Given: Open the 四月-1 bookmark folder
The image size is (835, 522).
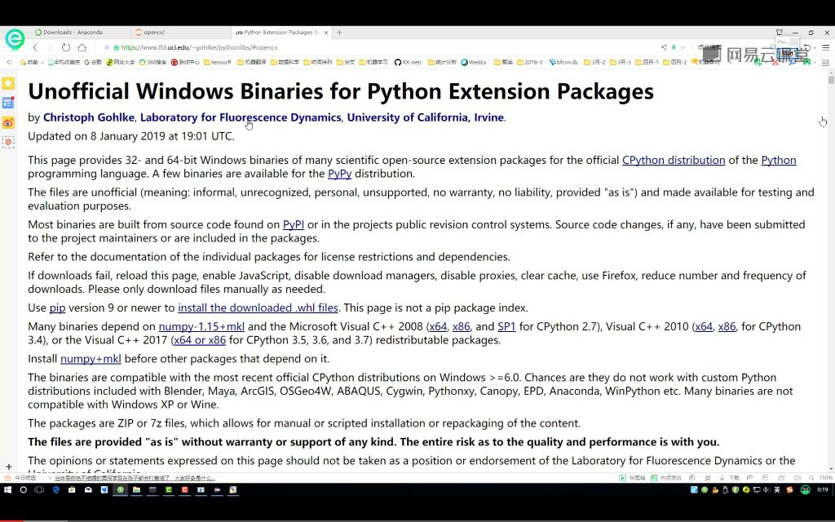Looking at the screenshot, I should (647, 62).
